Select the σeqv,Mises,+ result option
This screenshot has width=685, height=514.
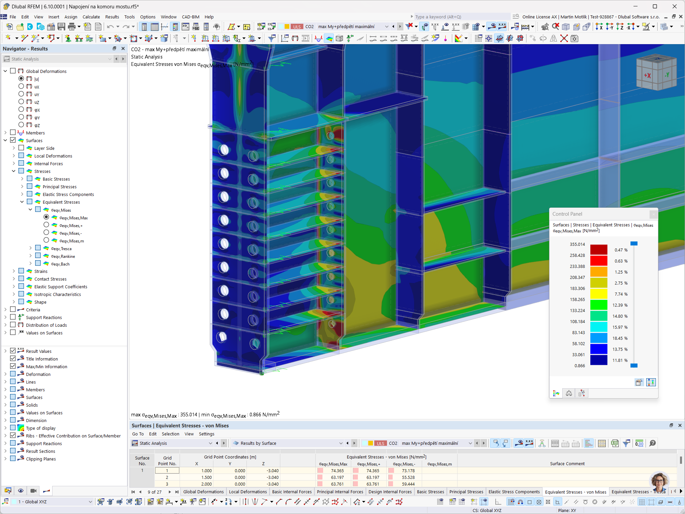pos(46,225)
